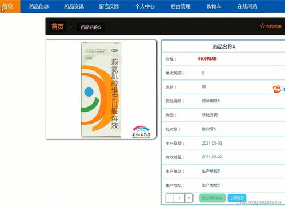This screenshot has height=207, width=285.
Task: Increase quantity with the plus button
Action: [189, 198]
